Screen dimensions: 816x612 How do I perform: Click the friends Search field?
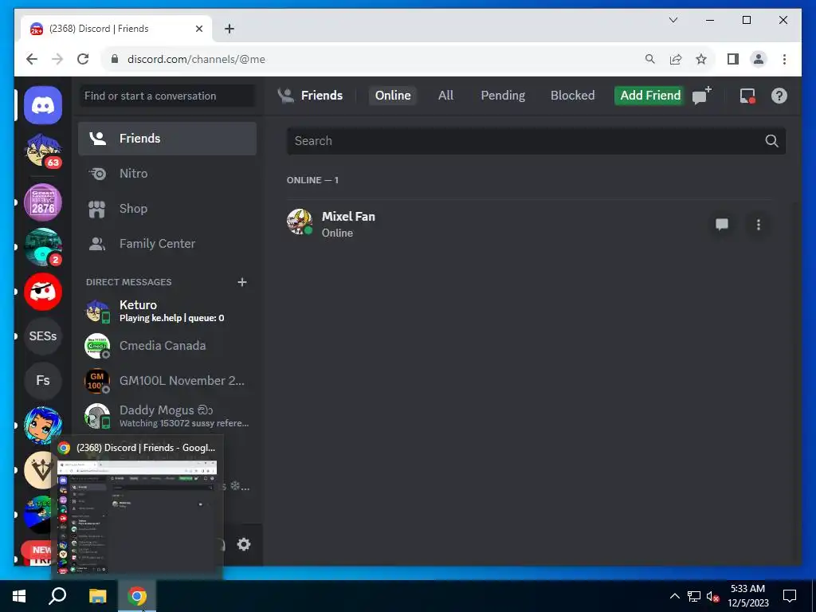point(536,141)
